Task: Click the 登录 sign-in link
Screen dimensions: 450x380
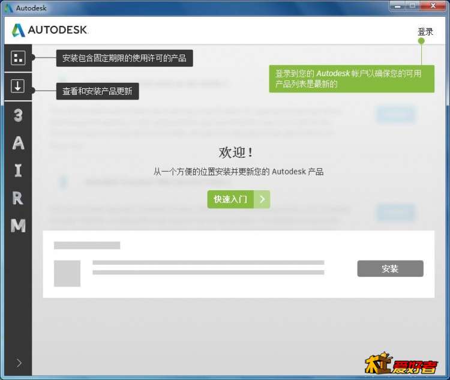Action: tap(425, 32)
